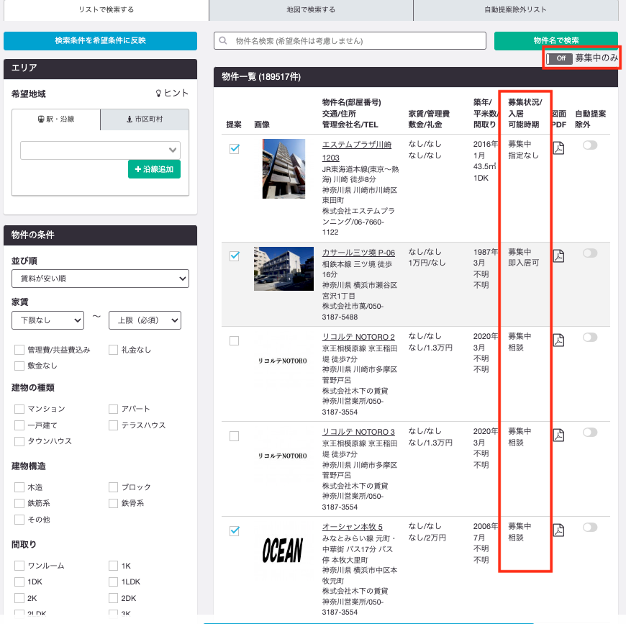Check ブロック structure option

tap(114, 487)
